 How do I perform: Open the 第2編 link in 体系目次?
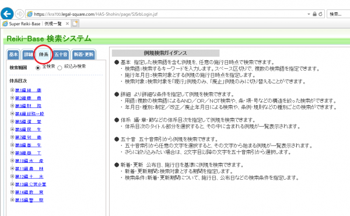click(28, 98)
